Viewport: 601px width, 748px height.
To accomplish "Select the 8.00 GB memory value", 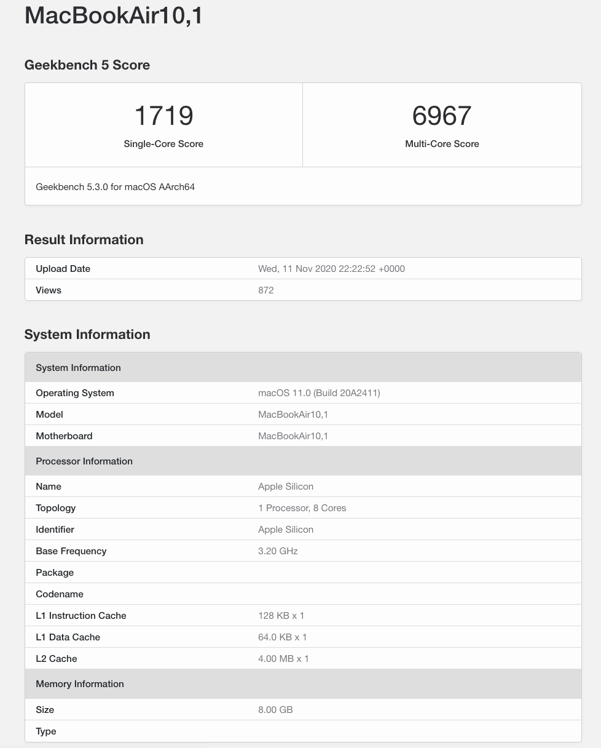I will pos(275,710).
